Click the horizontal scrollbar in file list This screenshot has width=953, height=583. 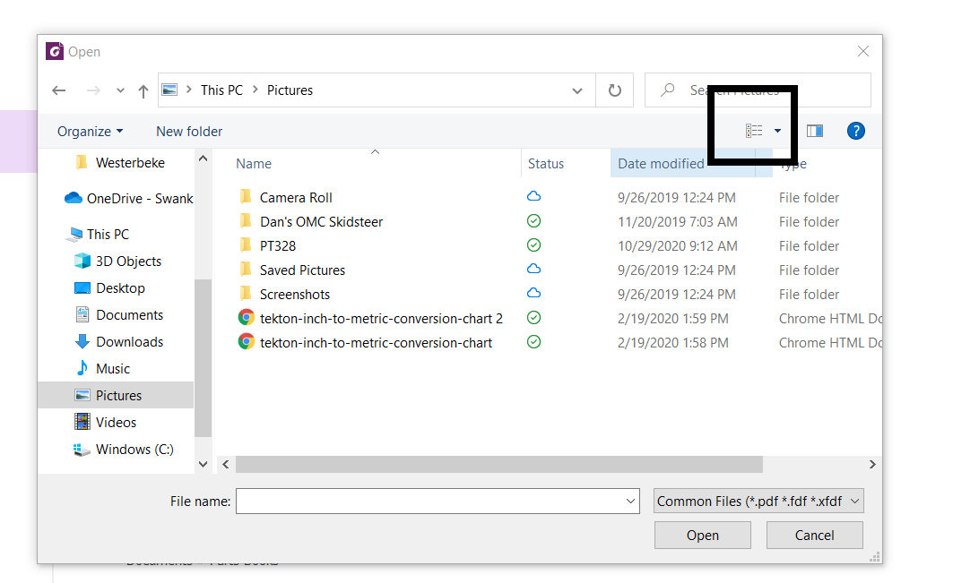(x=498, y=465)
